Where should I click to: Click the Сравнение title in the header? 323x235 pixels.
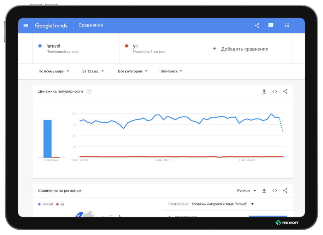(x=91, y=25)
